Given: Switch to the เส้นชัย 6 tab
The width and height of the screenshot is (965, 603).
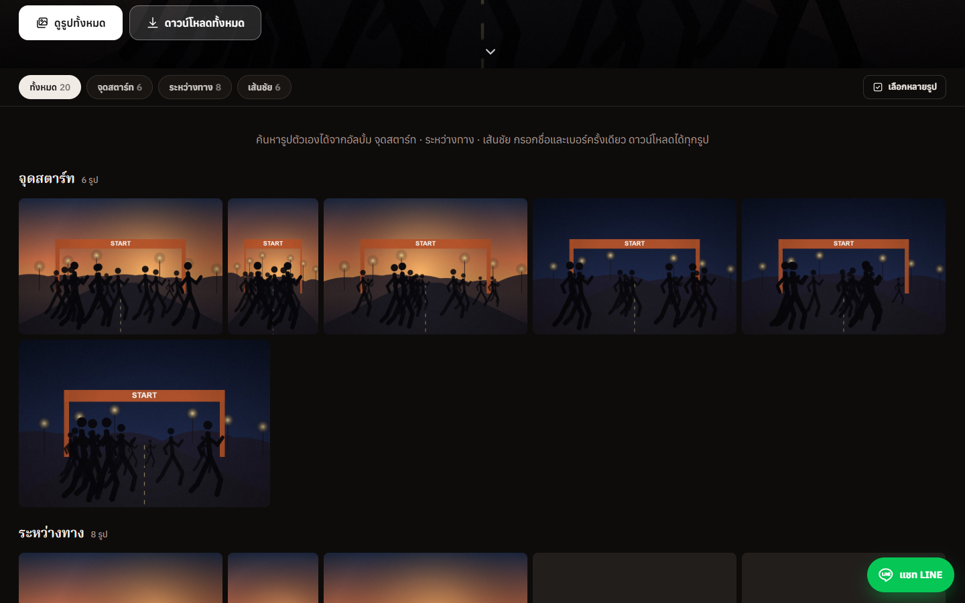Looking at the screenshot, I should [x=264, y=87].
